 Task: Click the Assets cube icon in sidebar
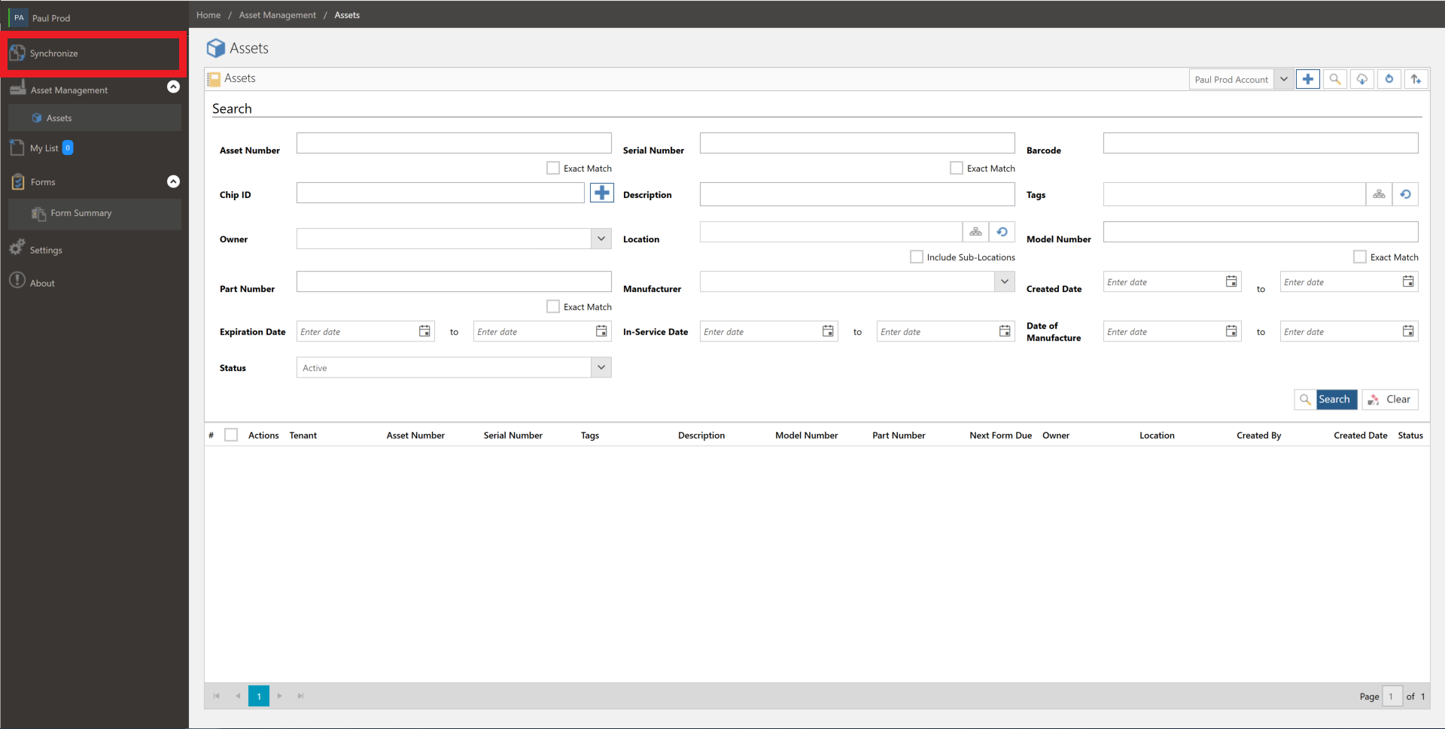point(37,118)
